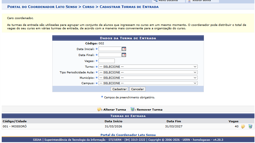Image resolution: width=255 pixels, height=143 pixels.
Task: Click the Código value 002
Action: (101, 43)
